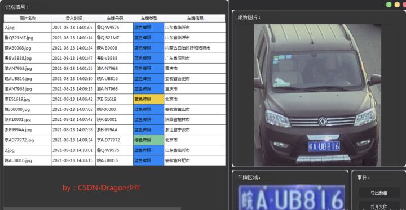Click the yellow window control button

tap(397, 5)
